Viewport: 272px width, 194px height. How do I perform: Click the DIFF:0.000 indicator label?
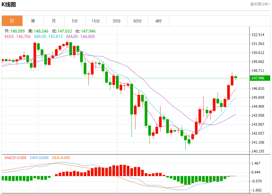tap(39, 158)
